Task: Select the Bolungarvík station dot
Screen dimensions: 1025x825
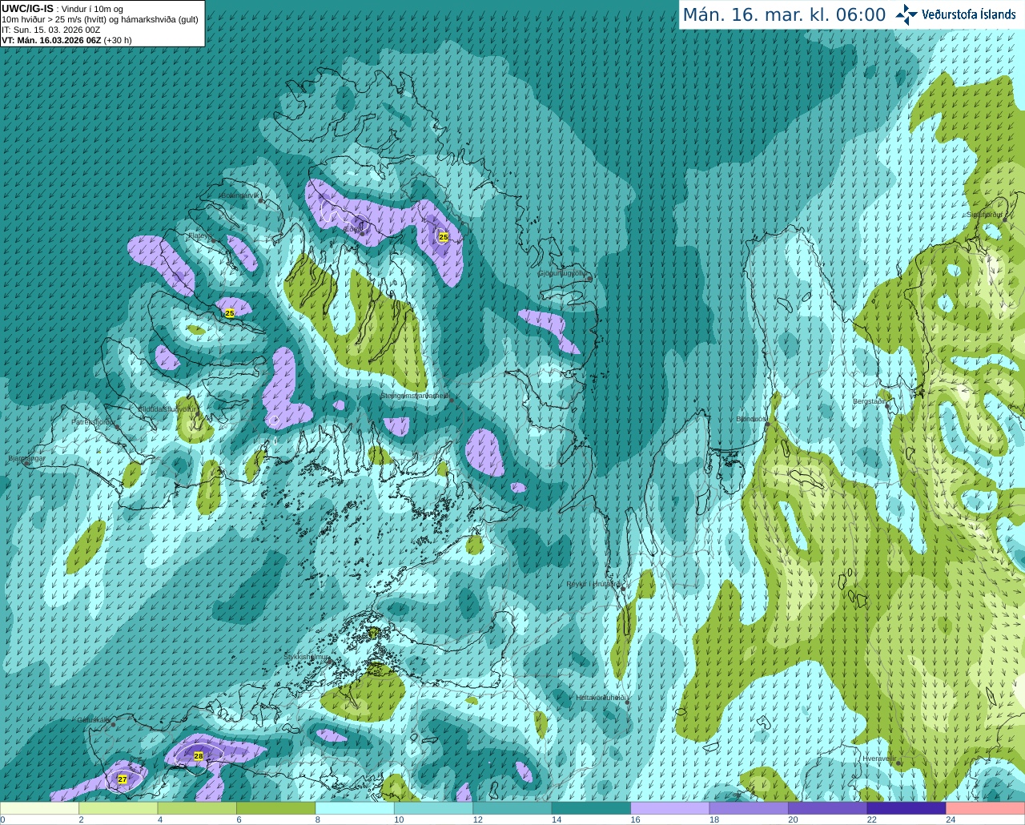Action: (x=261, y=200)
